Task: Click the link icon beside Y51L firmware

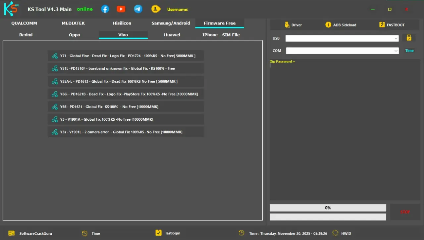Action: coord(55,68)
